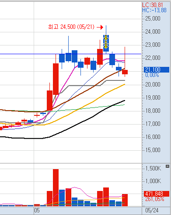Image resolution: width=171 pixels, height=215 pixels.
Task: Click the tallest red volume bar
Action: click(x=56, y=187)
